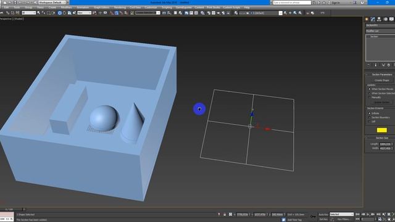This screenshot has height=222, width=395.
Task: Switch to the Display command panel tab
Action: [x=391, y=19]
